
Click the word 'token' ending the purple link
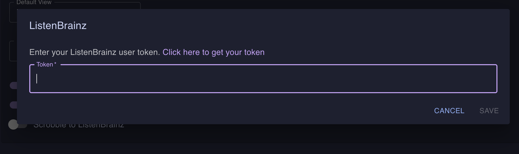[254, 52]
